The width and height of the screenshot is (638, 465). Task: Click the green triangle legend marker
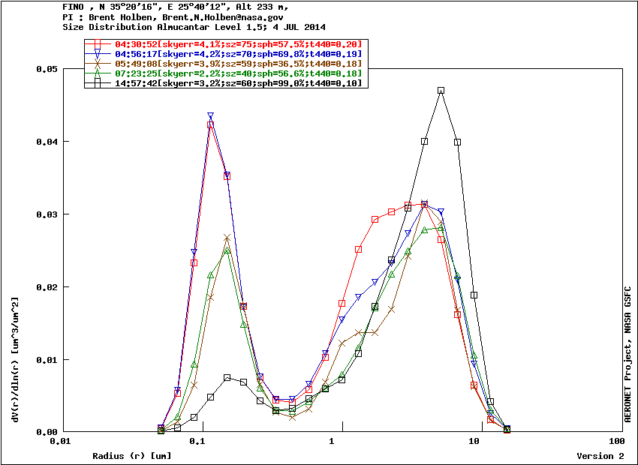(x=98, y=73)
